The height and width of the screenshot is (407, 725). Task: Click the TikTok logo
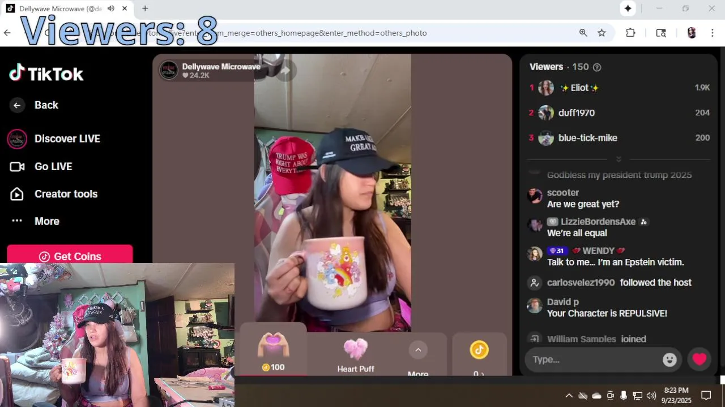46,73
